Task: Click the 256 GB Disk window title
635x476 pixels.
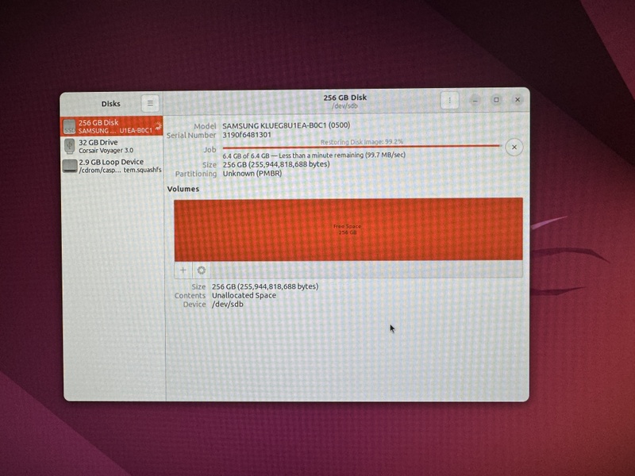Action: (345, 98)
